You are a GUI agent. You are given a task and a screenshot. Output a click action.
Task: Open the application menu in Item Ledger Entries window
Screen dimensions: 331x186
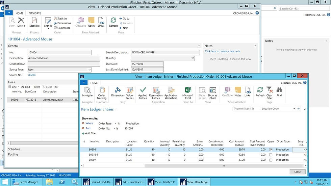click(x=84, y=83)
